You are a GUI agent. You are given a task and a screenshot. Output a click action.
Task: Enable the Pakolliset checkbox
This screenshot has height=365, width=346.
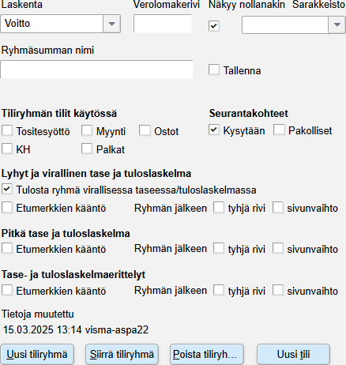(279, 130)
